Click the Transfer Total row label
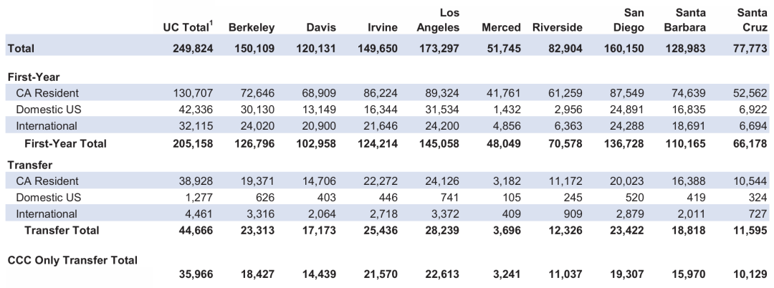Image resolution: width=774 pixels, height=288 pixels. click(x=62, y=231)
